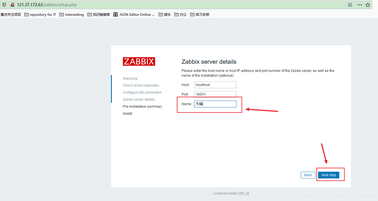
Task: Click the Next step button
Action: pos(329,175)
